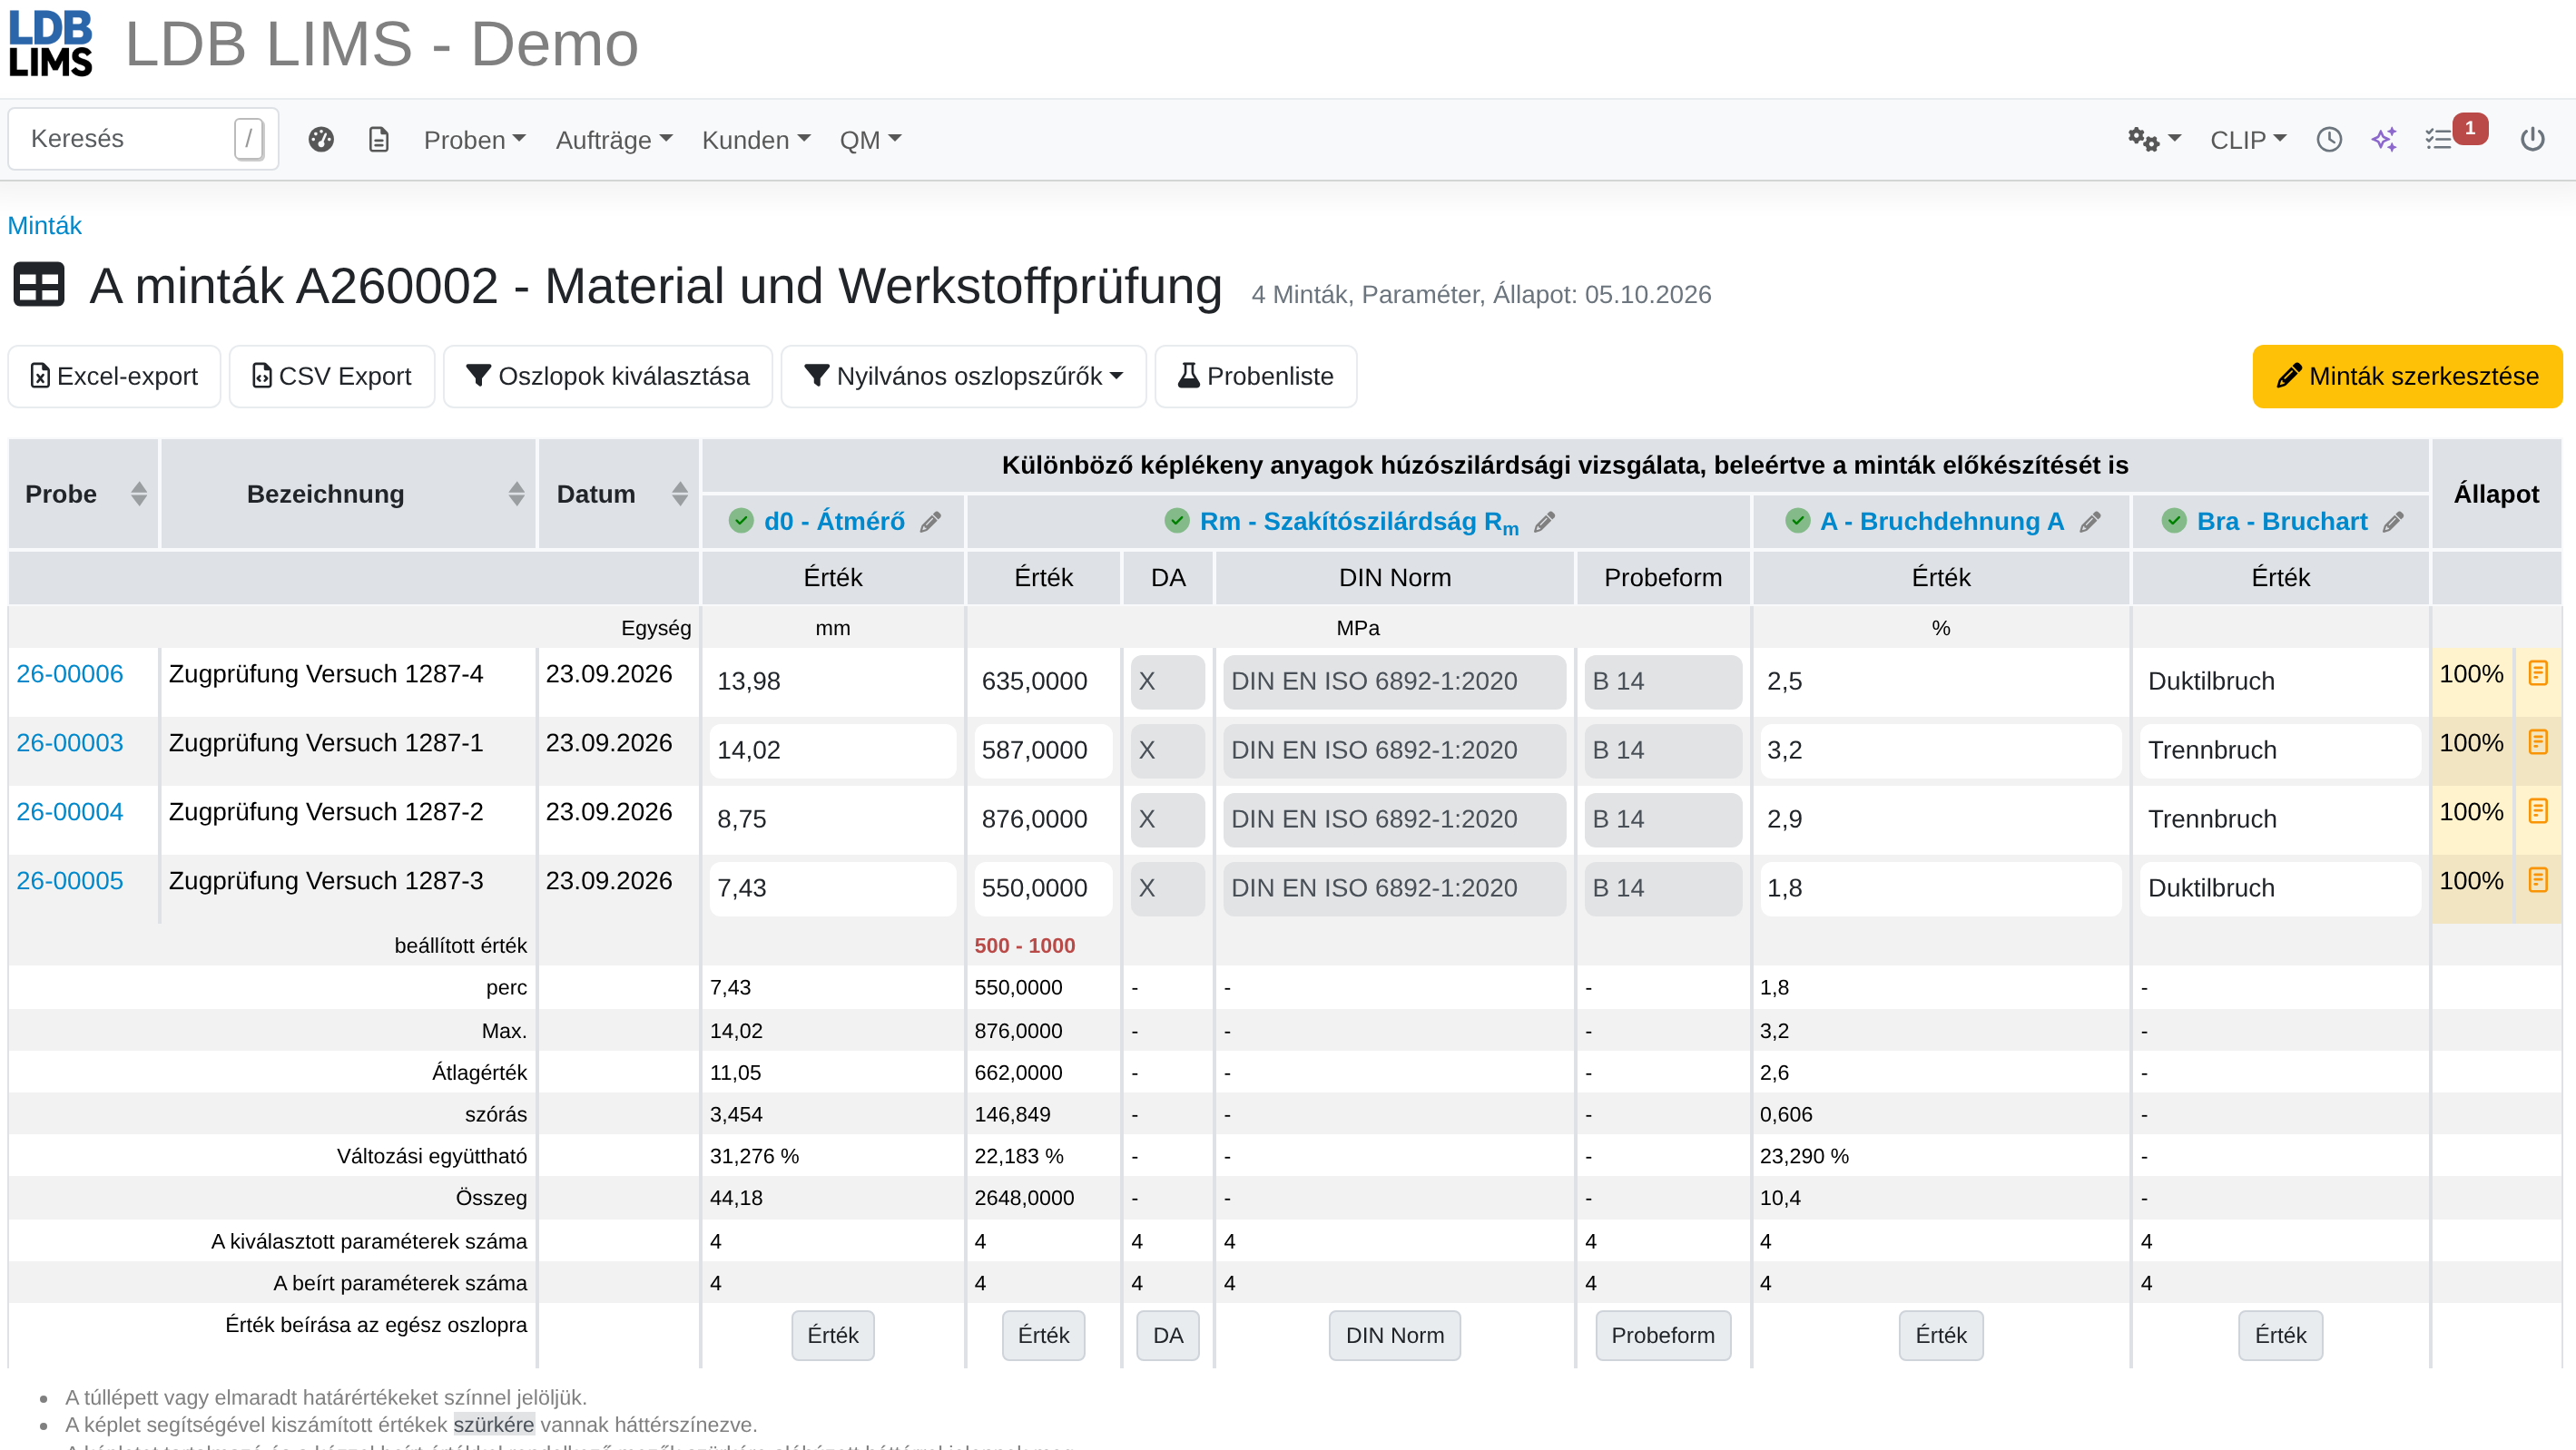Image resolution: width=2576 pixels, height=1450 pixels.
Task: Open Nyilvános oszlopszűrők dropdown
Action: coord(963,377)
